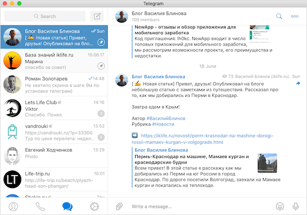Open the Lets Life Club chat
This screenshot has height=215, width=307.
coord(54,108)
